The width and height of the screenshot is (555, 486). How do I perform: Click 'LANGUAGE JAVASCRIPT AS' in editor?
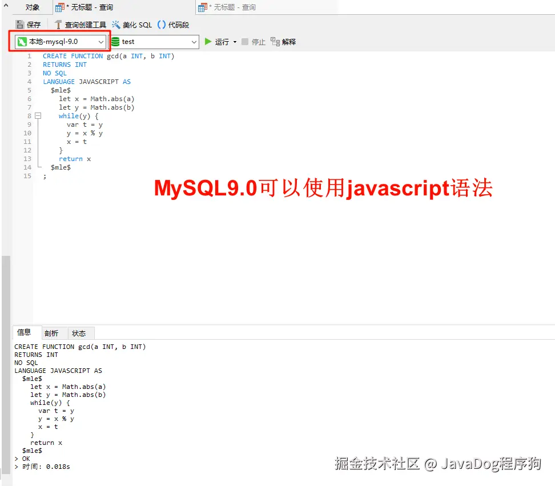[x=87, y=82]
